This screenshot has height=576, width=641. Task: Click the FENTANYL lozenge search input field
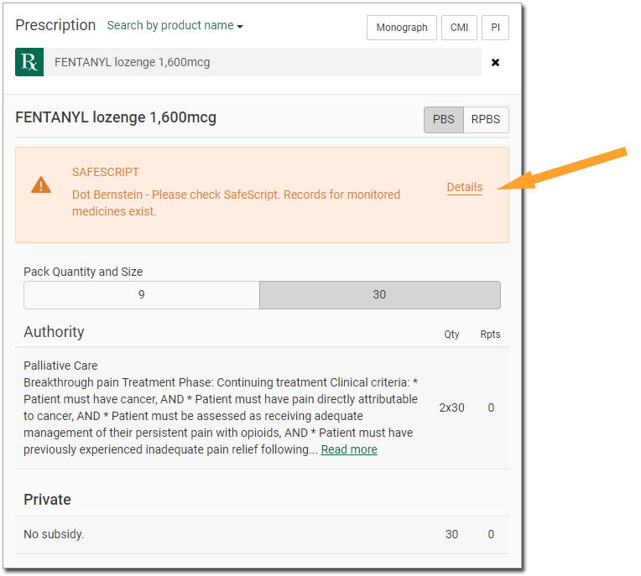point(263,62)
